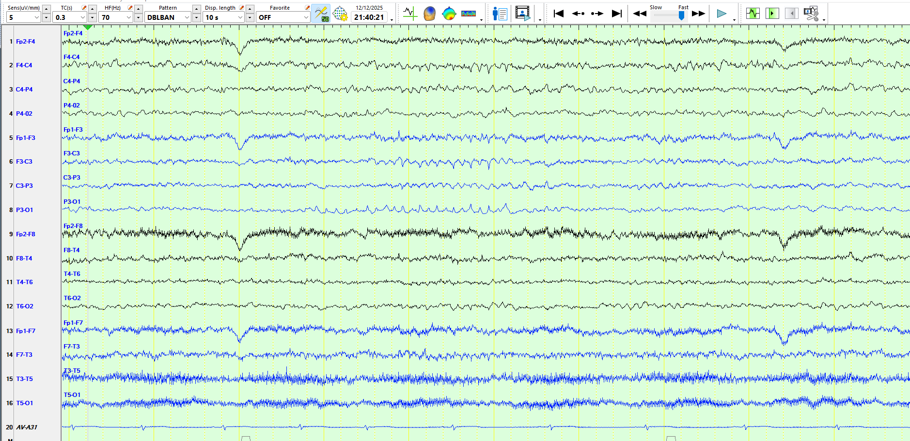Open the video and waveform clipping tool
This screenshot has width=910, height=441.
click(811, 14)
